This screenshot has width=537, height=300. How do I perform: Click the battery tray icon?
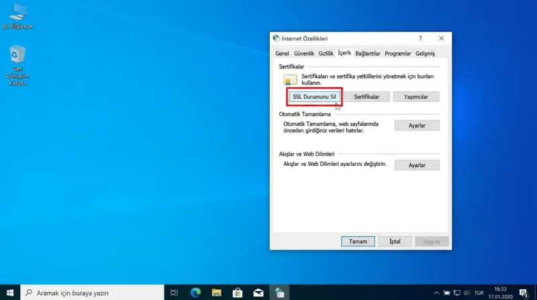[446, 293]
